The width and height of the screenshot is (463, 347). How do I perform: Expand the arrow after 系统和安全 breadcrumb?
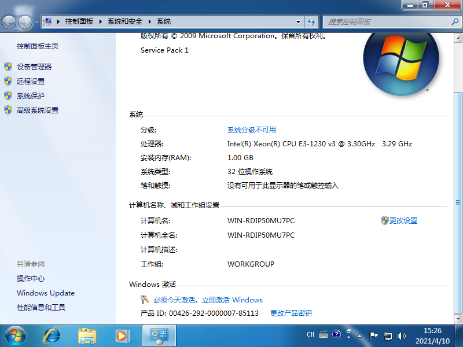coord(150,21)
